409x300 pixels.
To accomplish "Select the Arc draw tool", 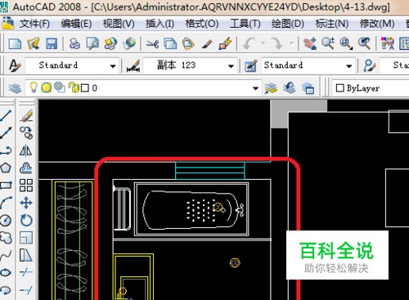I will (x=6, y=203).
